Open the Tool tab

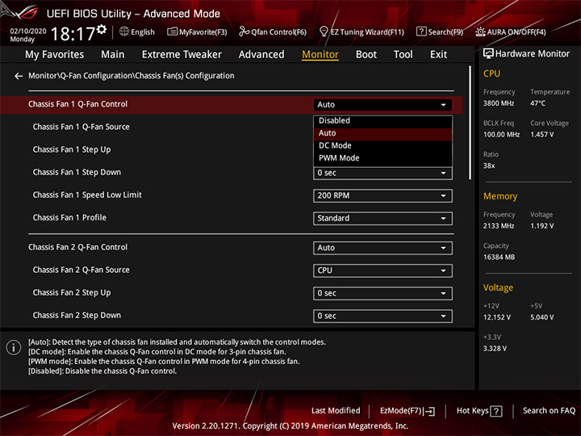(x=403, y=55)
